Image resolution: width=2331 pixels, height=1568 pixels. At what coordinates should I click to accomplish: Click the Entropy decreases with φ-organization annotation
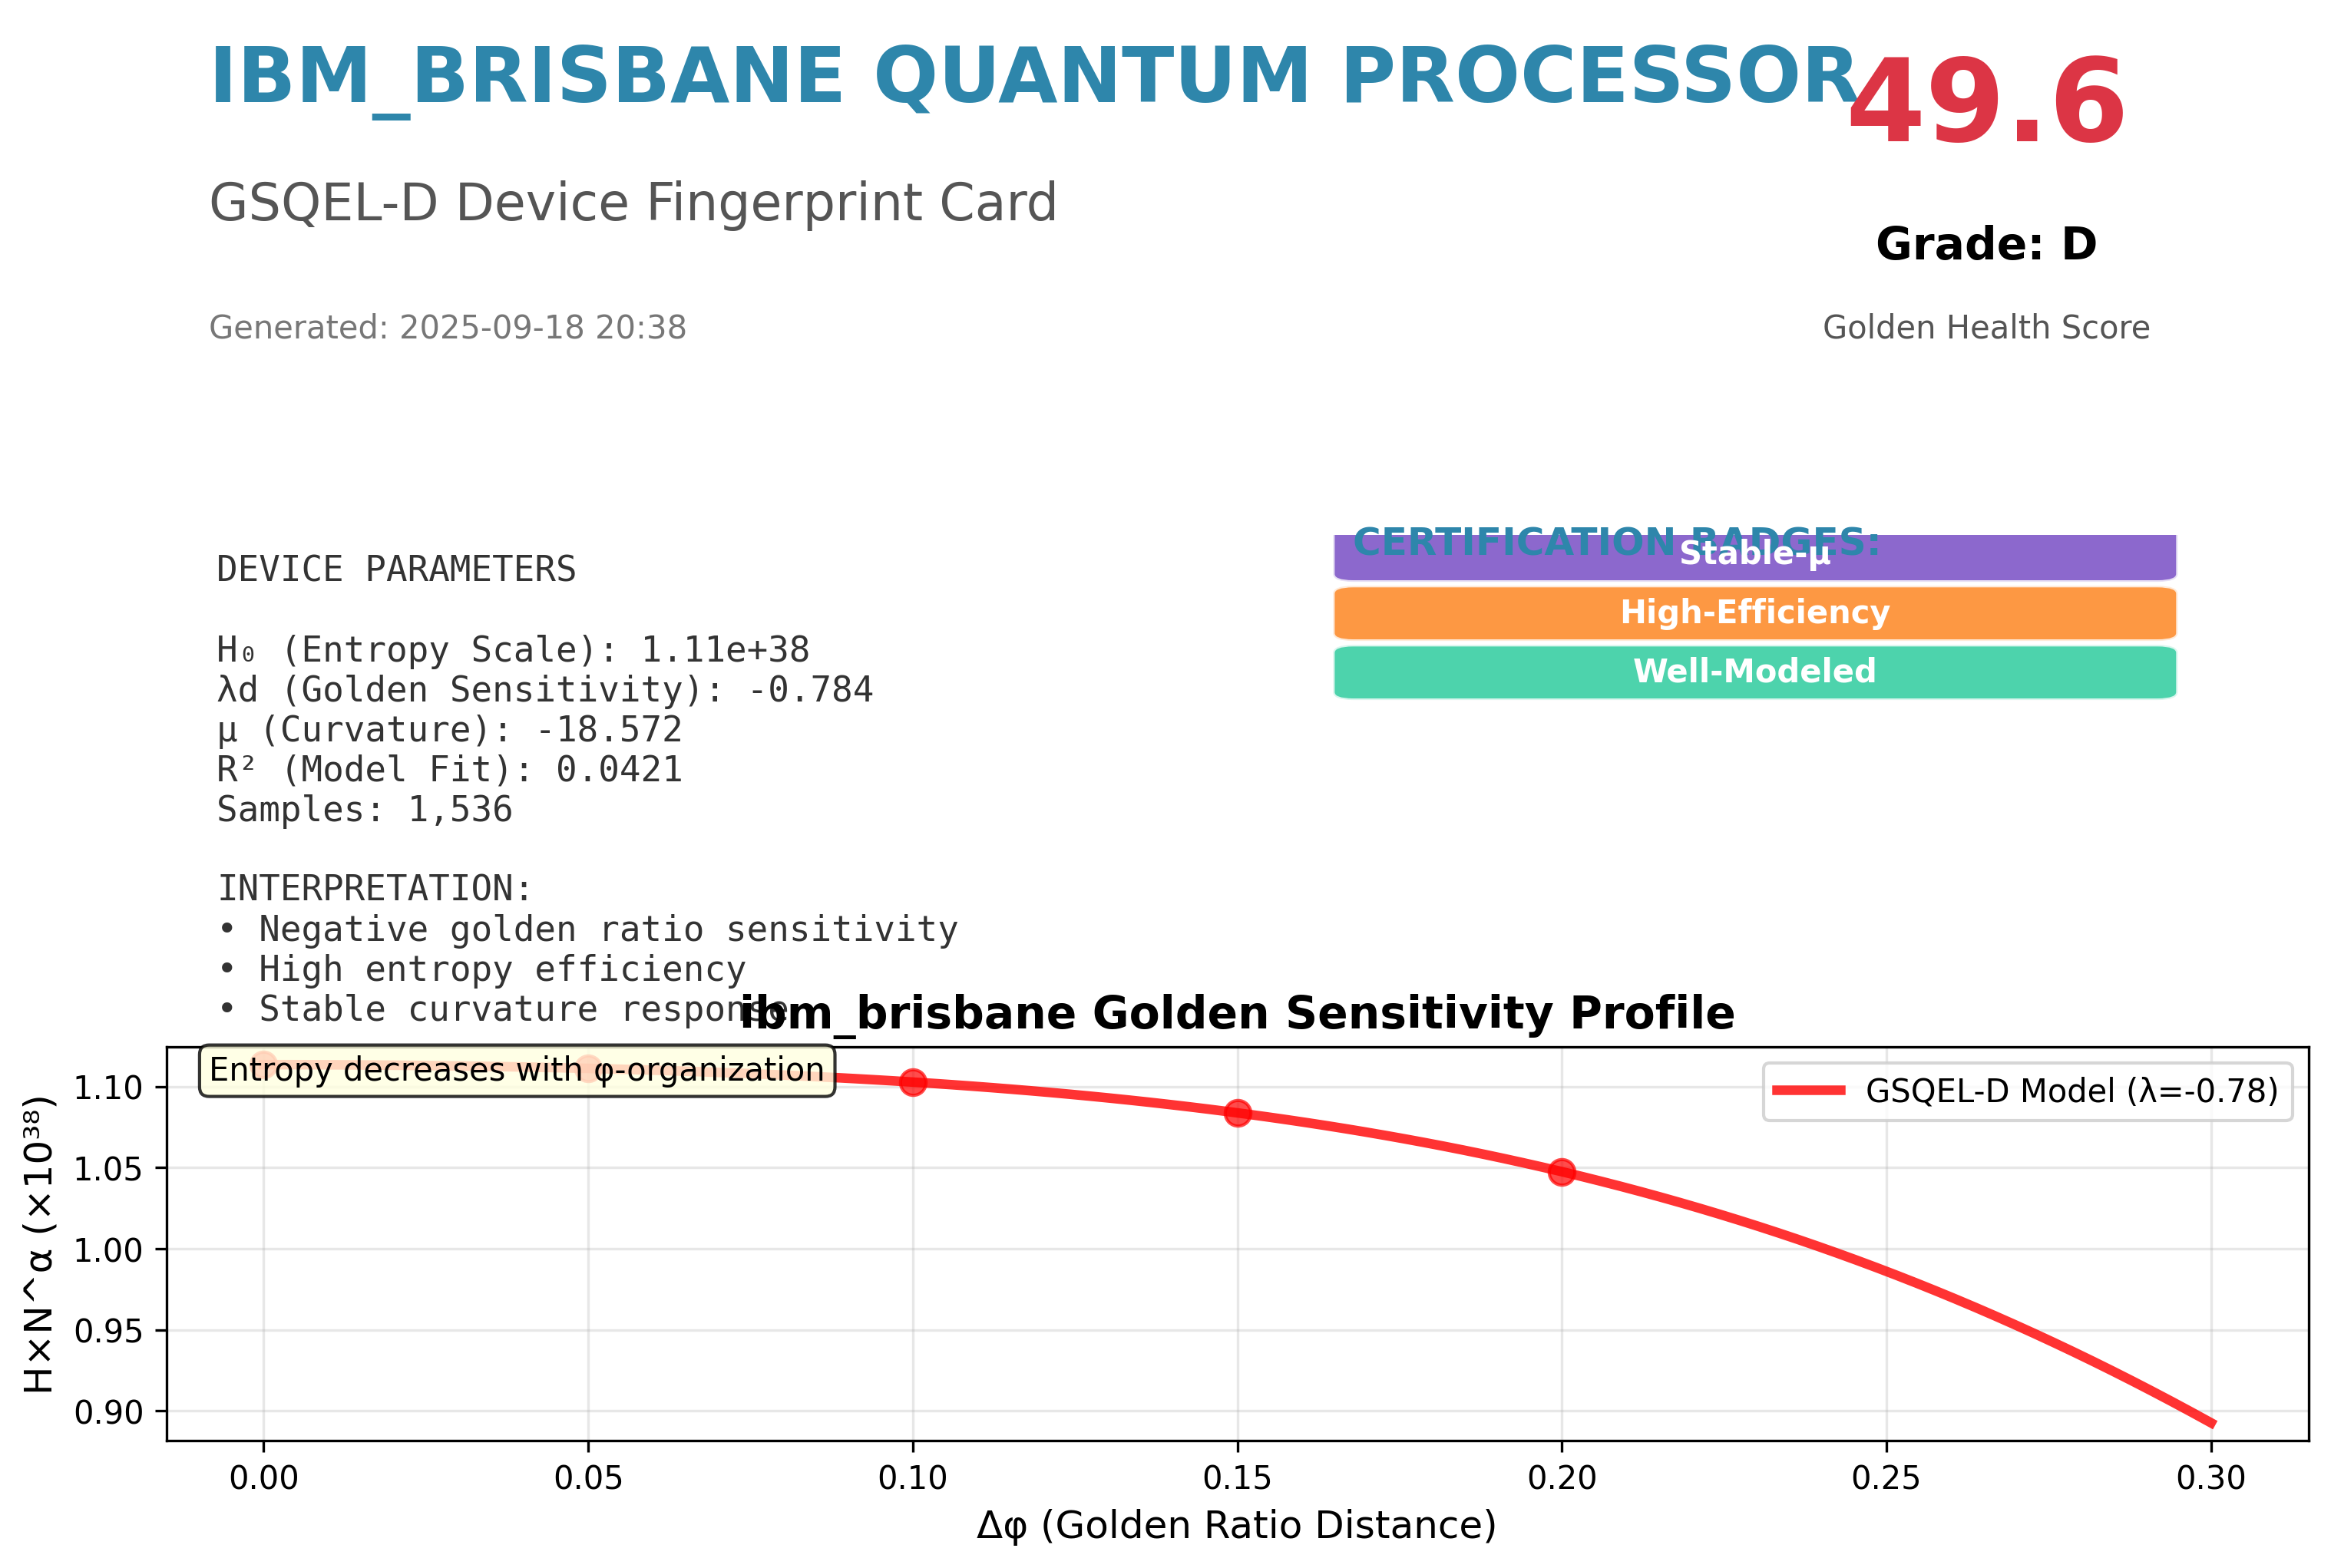(517, 1071)
